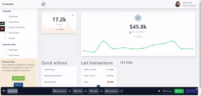Click the 4:59 recording timer
Image resolution: width=201 pixels, height=96 pixels.
[2, 23]
